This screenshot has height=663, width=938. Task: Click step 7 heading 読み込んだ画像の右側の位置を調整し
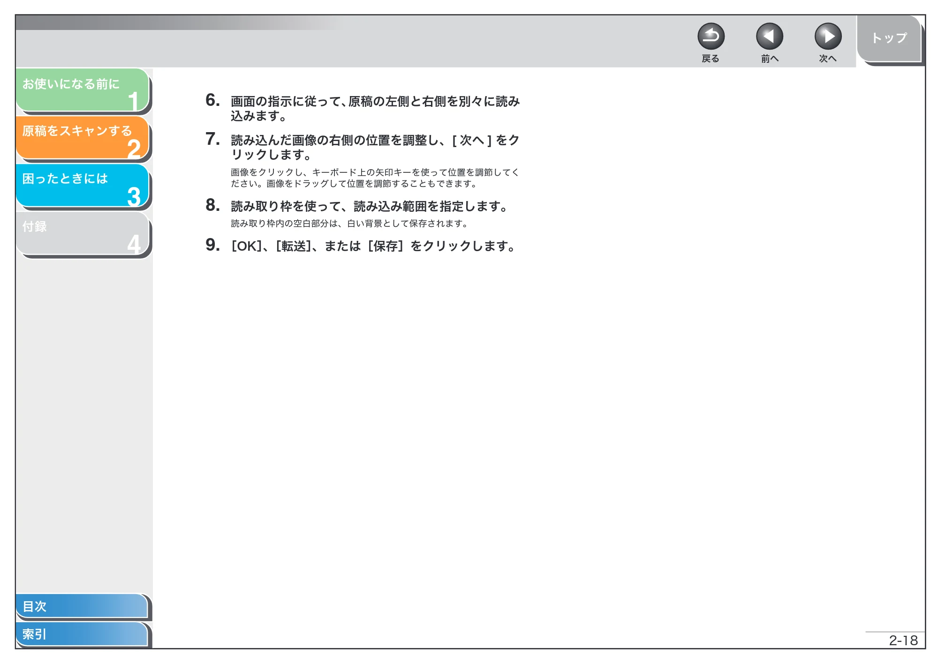coord(375,147)
